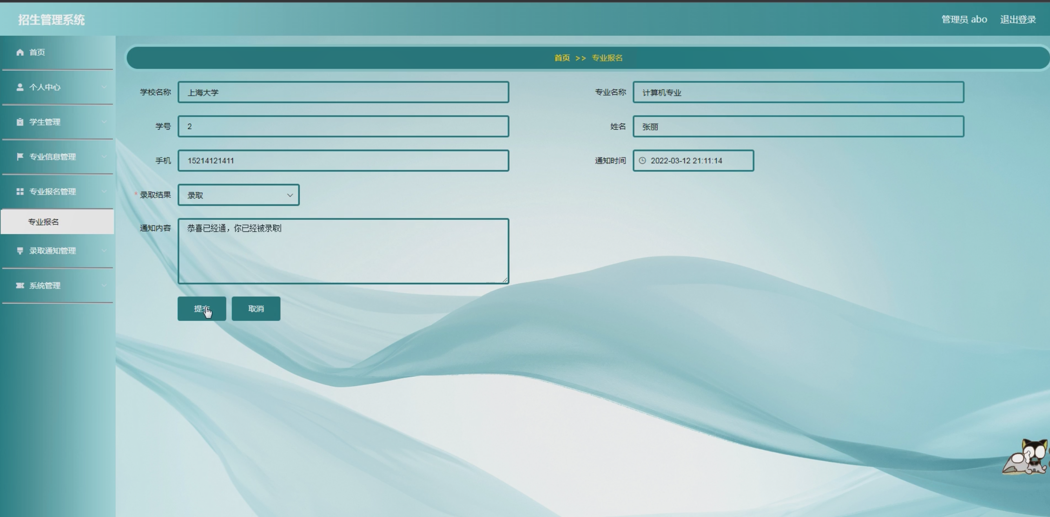This screenshot has width=1050, height=517.
Task: Expand the 系统管理 menu chevron
Action: click(x=104, y=286)
